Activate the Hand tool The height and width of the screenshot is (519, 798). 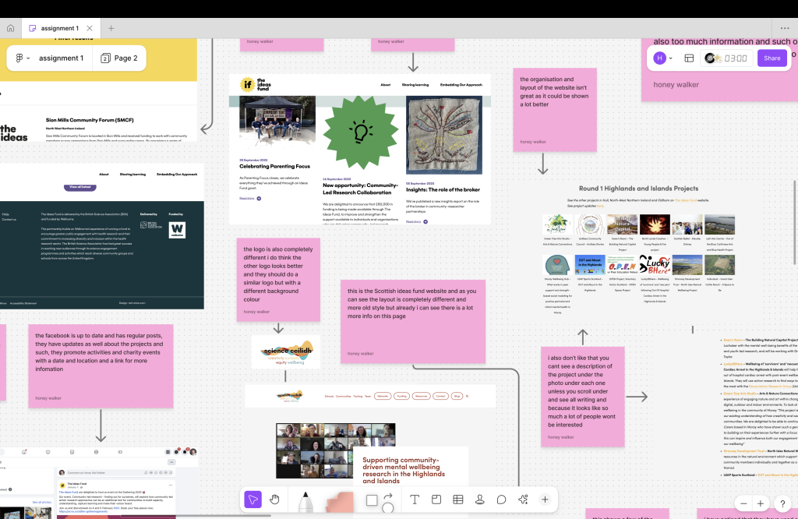[x=274, y=500]
